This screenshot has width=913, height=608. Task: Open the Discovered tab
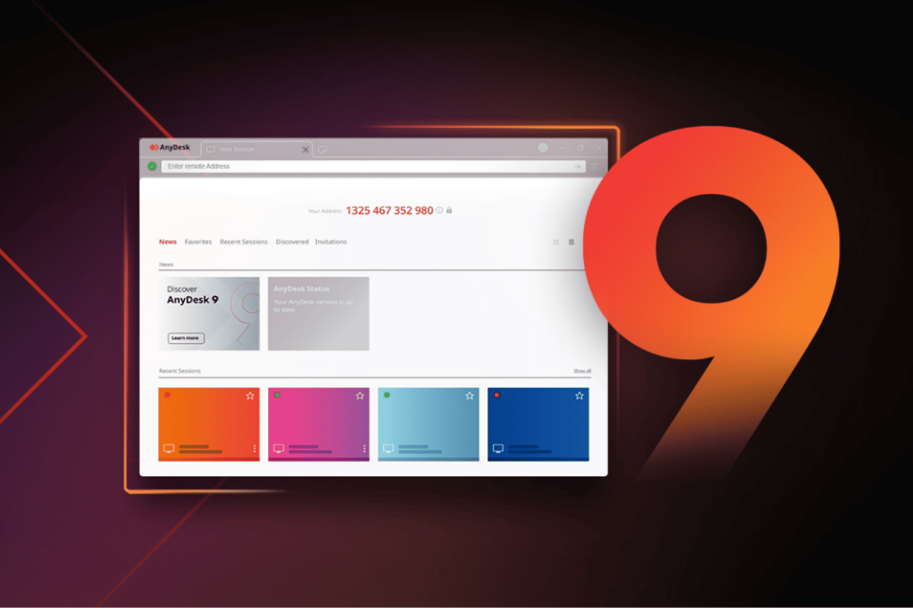tap(292, 241)
